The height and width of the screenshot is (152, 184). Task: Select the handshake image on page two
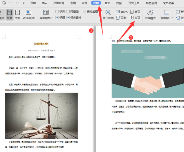[148, 71]
